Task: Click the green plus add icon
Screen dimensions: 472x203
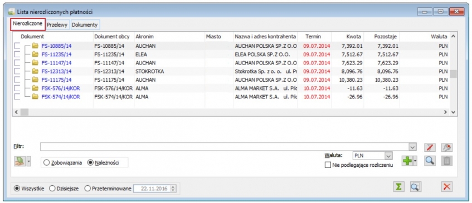Action: 407,161
